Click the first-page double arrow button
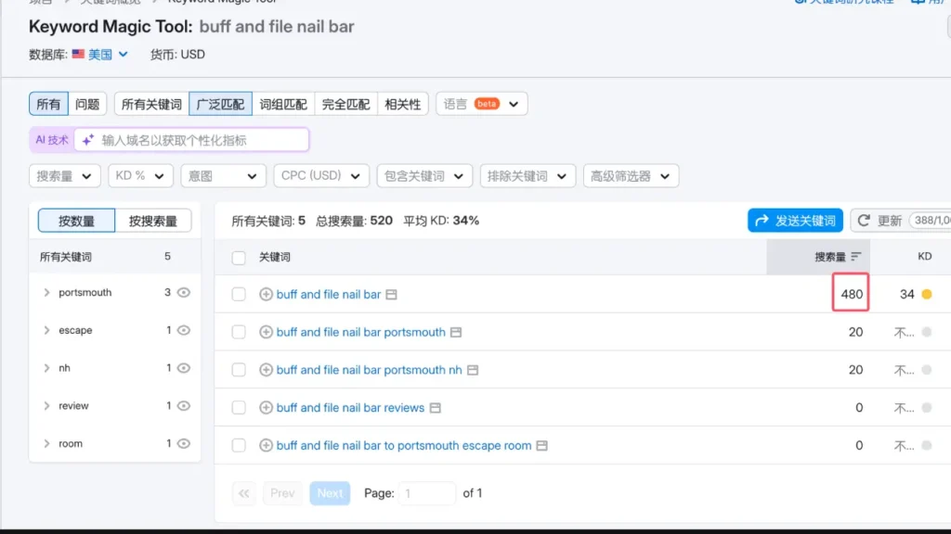951x534 pixels. pos(244,493)
